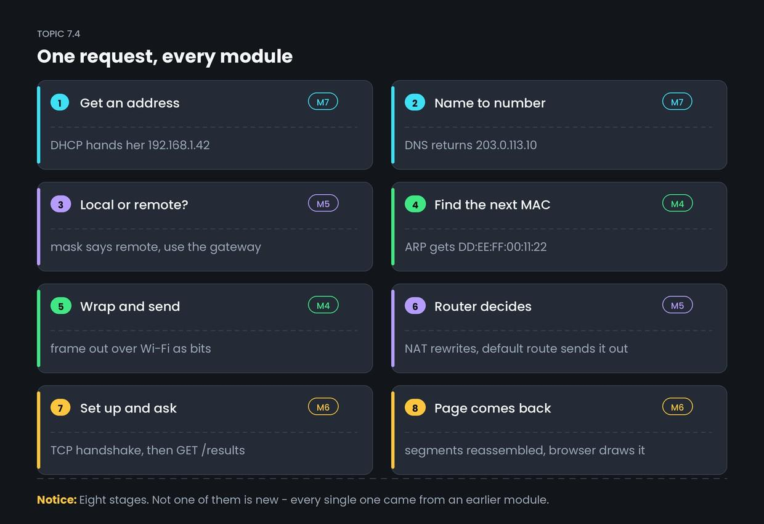
Task: Click the One request, every module title
Action: 165,56
